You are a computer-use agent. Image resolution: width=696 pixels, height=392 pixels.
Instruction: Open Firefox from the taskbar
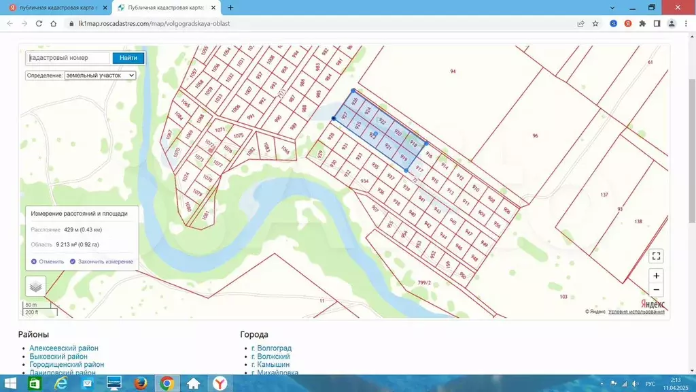[x=141, y=383]
